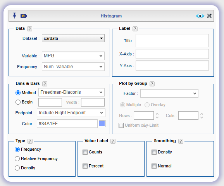Click the Begin value input field

(50, 102)
